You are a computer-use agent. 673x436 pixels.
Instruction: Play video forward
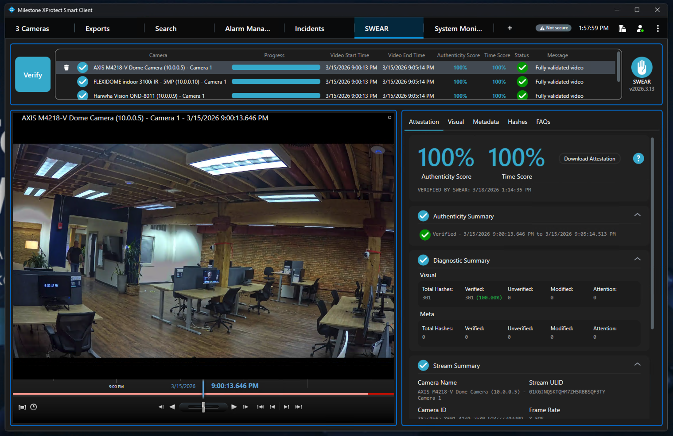(x=234, y=407)
